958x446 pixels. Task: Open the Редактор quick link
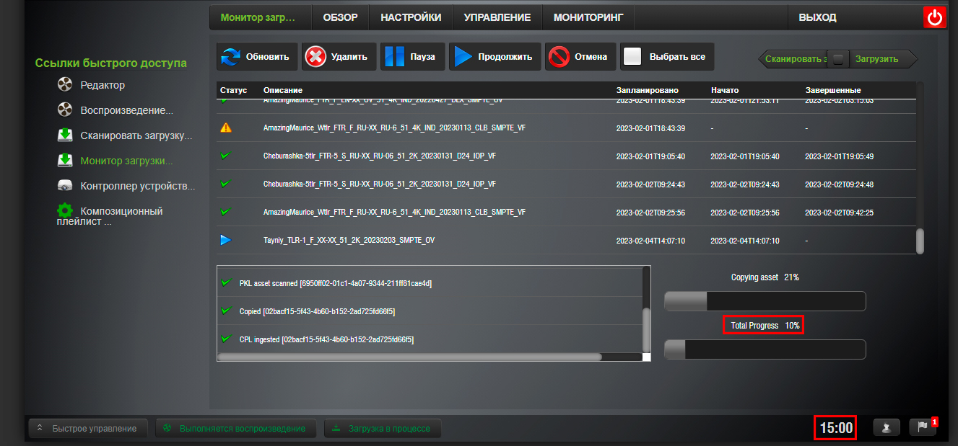pos(103,85)
